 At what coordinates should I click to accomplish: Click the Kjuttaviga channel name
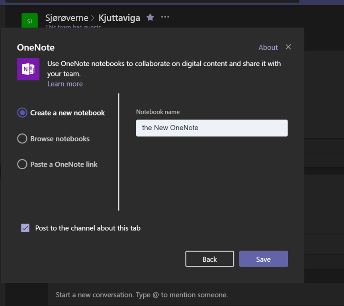point(119,18)
